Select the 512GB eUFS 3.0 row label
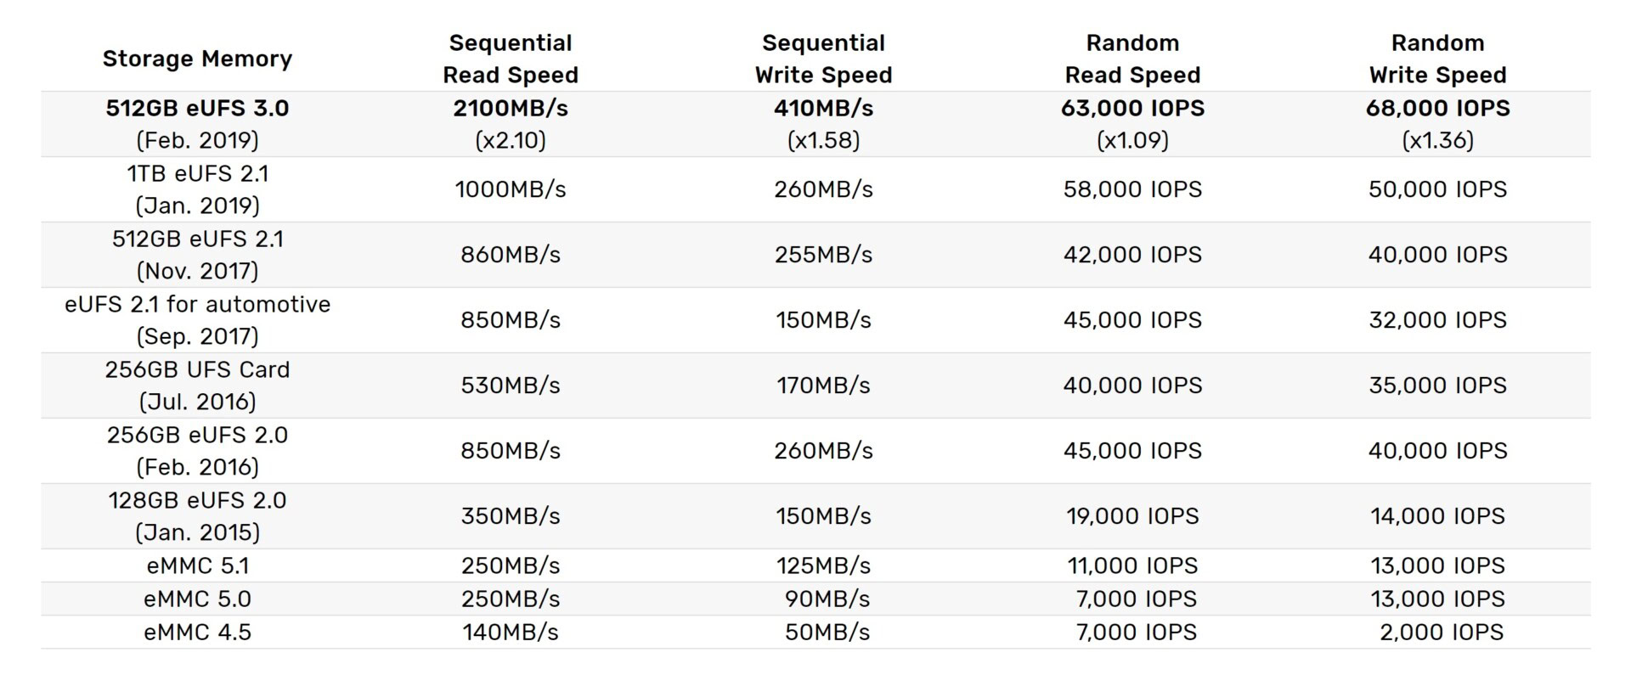 coord(197,109)
